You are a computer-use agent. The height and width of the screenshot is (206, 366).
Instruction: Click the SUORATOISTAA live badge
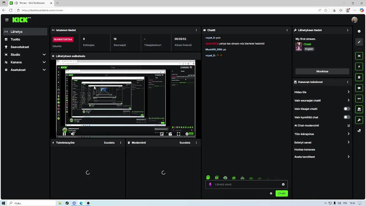(x=63, y=39)
